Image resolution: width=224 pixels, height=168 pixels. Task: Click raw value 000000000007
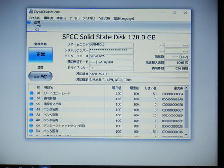[172, 110]
